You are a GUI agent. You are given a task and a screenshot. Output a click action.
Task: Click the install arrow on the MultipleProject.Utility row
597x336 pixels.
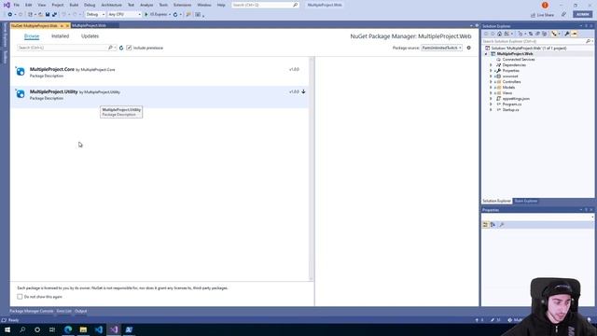click(303, 91)
